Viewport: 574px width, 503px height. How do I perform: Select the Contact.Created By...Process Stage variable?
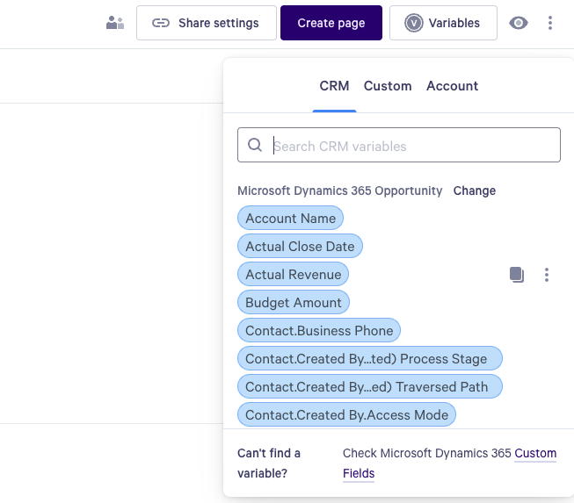(x=370, y=359)
